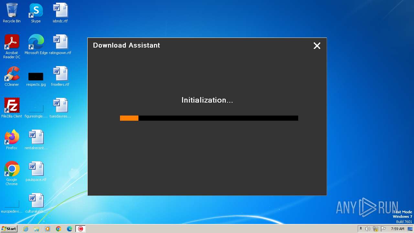This screenshot has width=414, height=233.
Task: Select the frisellers.rtf document icon
Action: [x=60, y=77]
